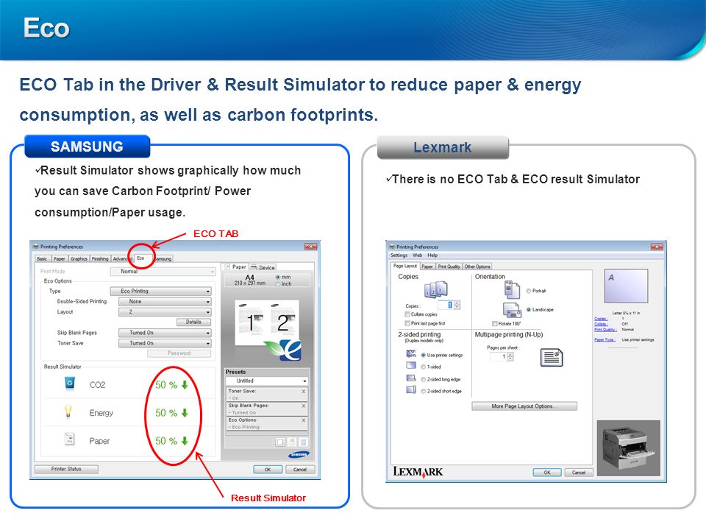
Task: Switch to the Finishing tab
Action: pyautogui.click(x=100, y=258)
